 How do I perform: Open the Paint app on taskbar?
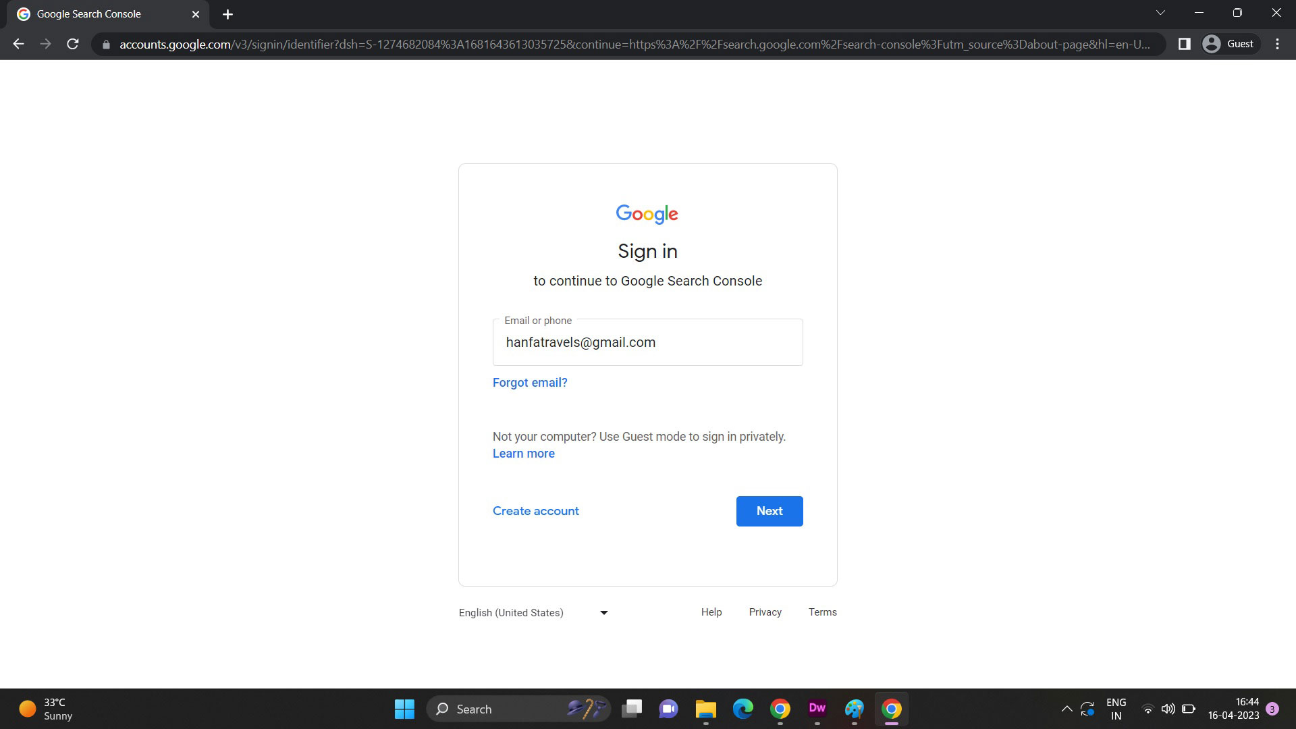(x=854, y=709)
